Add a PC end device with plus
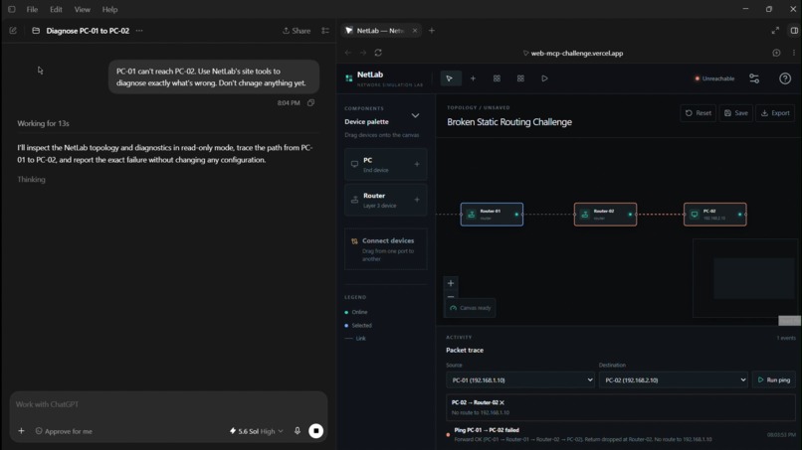The width and height of the screenshot is (802, 450). 417,165
